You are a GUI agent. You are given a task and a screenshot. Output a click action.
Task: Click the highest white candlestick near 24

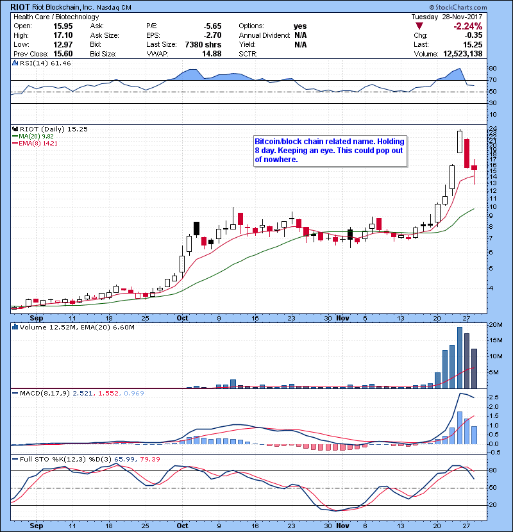pos(460,142)
